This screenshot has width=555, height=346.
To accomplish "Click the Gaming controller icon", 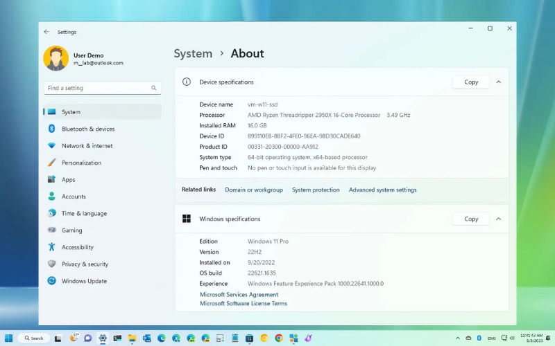I will pyautogui.click(x=51, y=230).
